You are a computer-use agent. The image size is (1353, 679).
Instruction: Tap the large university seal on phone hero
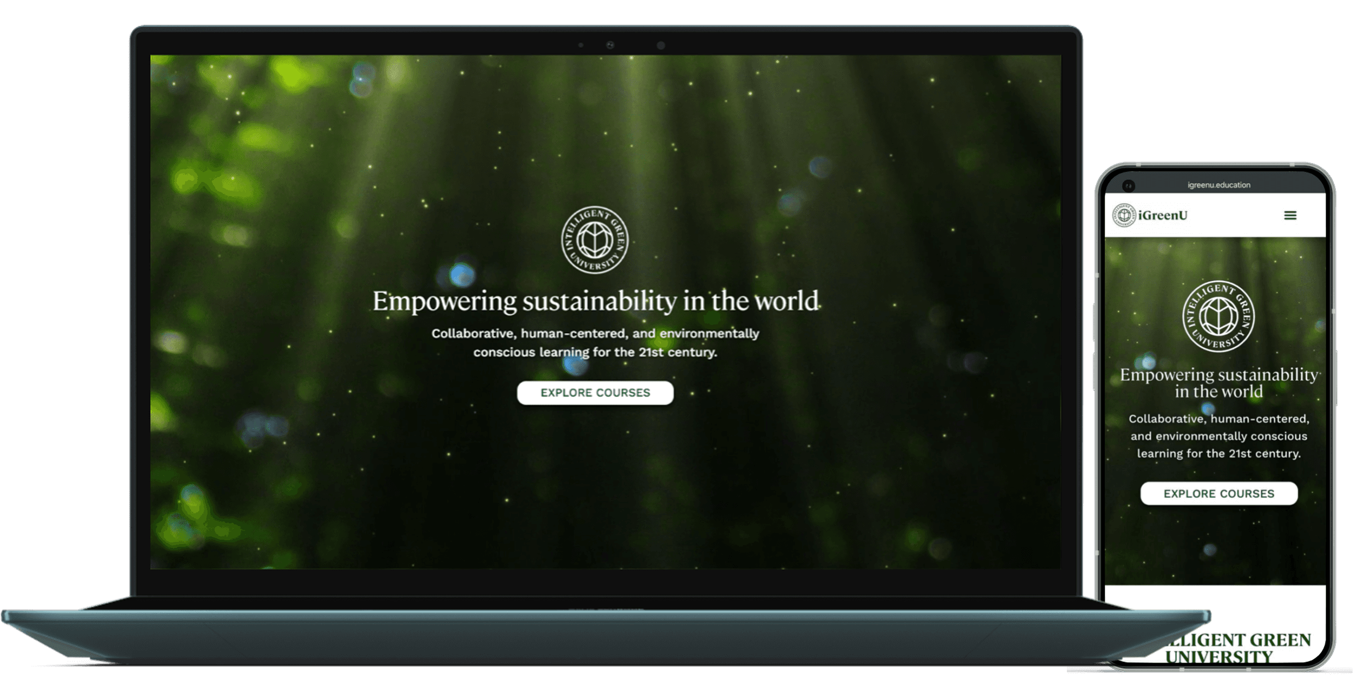[1218, 316]
